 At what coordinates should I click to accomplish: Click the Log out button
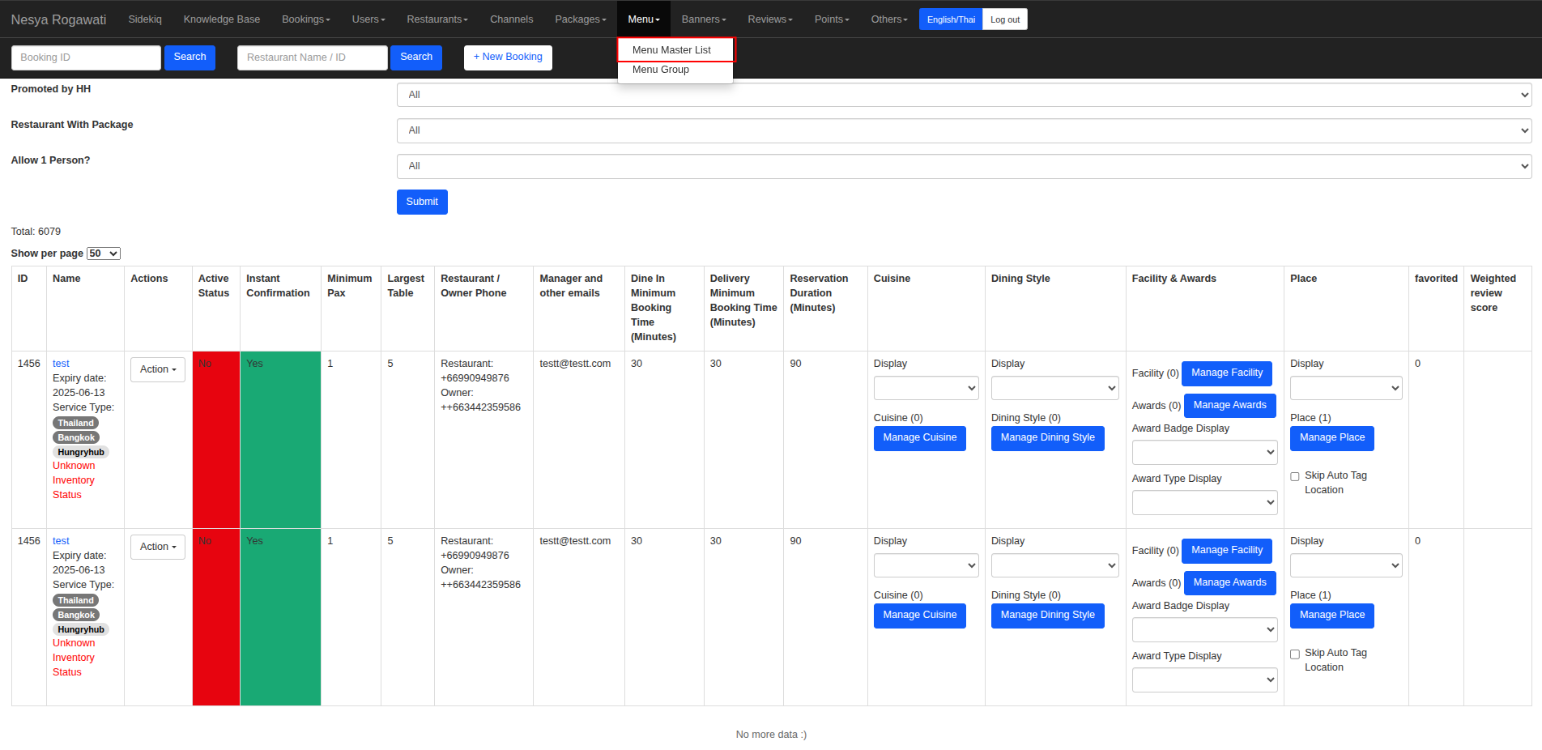pyautogui.click(x=1005, y=19)
